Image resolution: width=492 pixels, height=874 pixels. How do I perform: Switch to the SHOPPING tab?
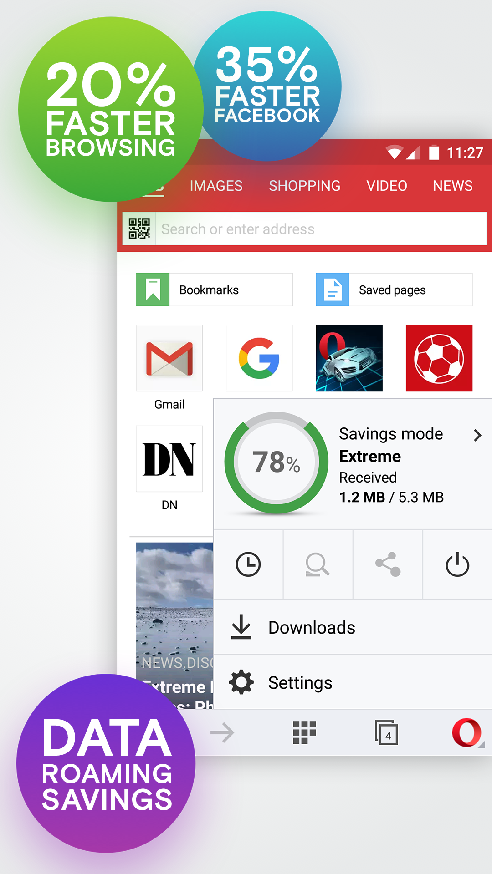[304, 186]
